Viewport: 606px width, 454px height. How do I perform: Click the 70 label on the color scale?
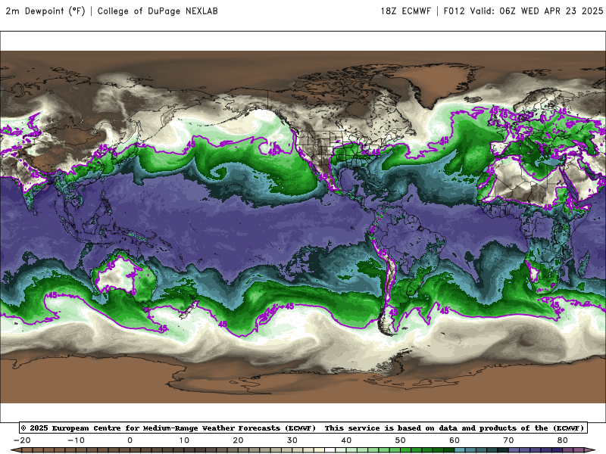pyautogui.click(x=508, y=440)
